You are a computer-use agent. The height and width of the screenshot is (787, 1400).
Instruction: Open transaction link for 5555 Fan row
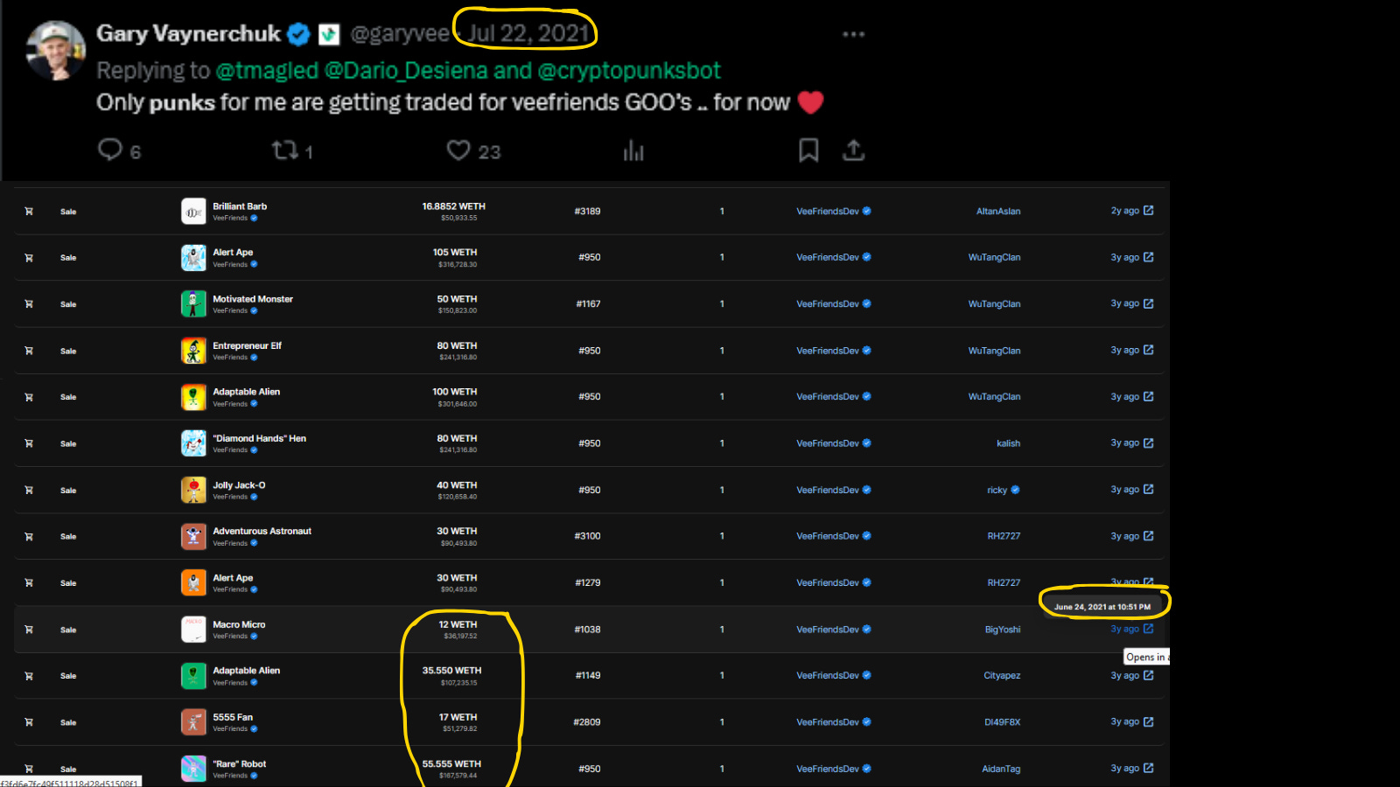1148,721
